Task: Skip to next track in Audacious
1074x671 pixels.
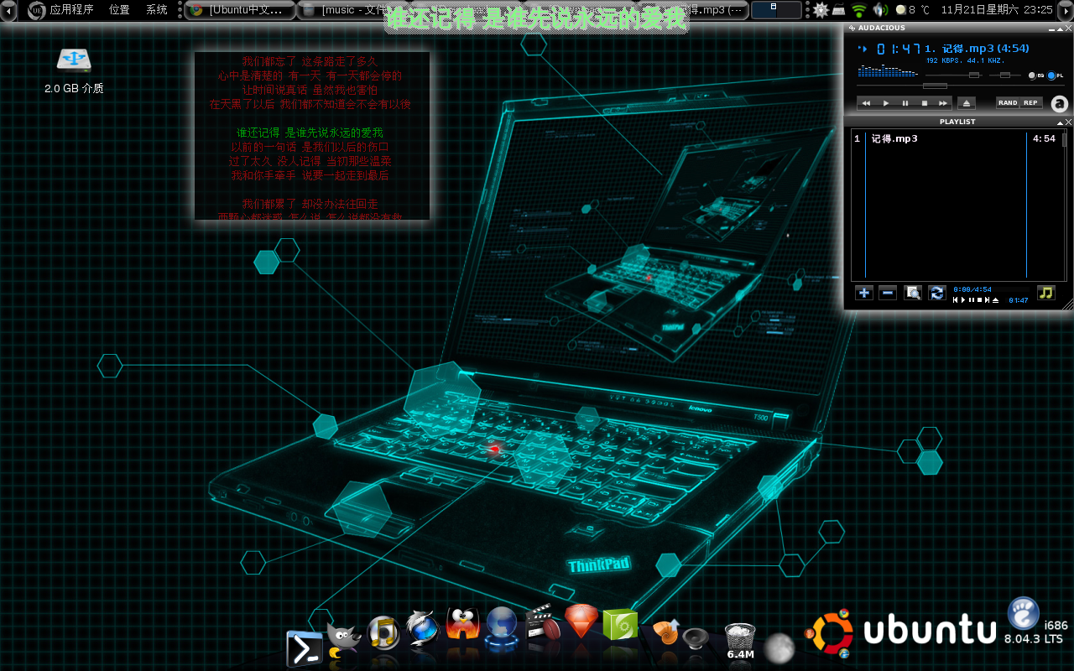Action: [x=943, y=103]
